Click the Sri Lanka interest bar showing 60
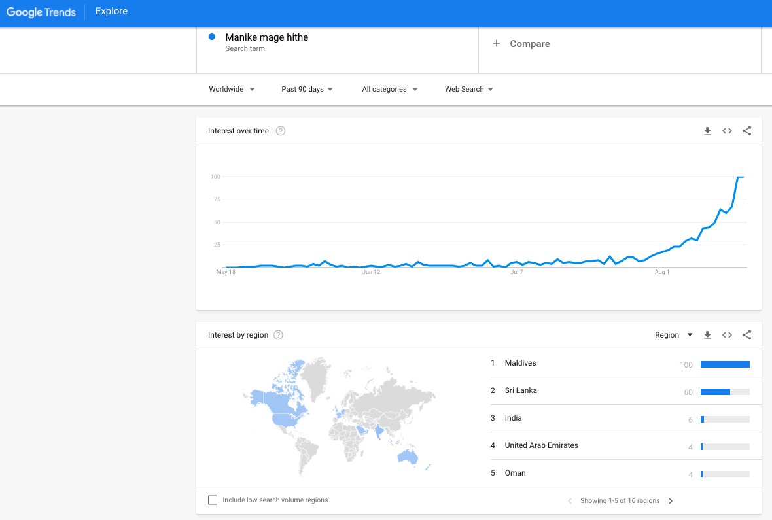772x520 pixels. (x=725, y=392)
